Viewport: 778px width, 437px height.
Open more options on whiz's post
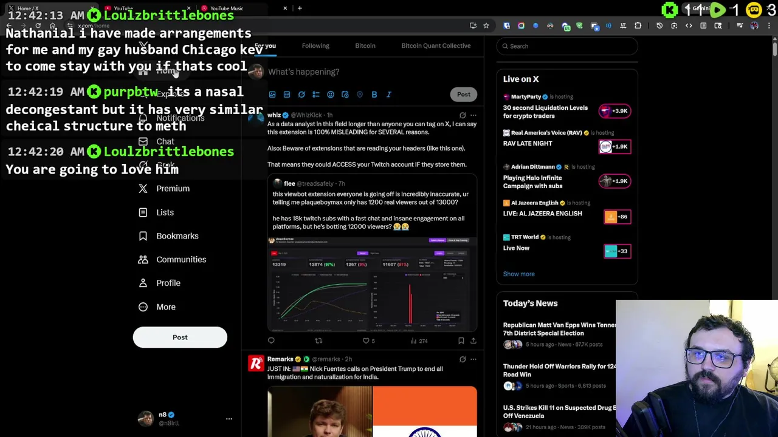[x=473, y=115]
